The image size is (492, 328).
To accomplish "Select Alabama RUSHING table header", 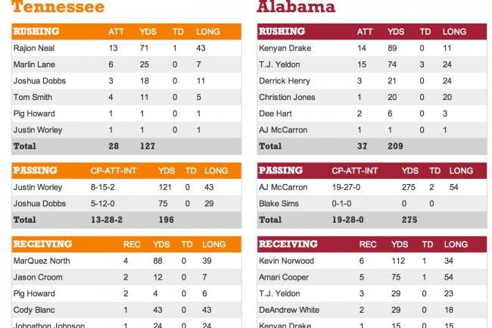I will point(372,31).
